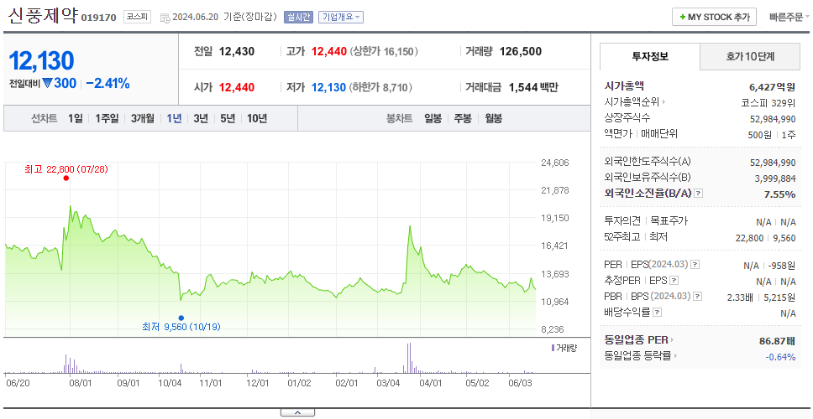Viewport: 813px width, 419px height.
Task: Open the 동일업종 등락률 link
Action: coord(638,356)
